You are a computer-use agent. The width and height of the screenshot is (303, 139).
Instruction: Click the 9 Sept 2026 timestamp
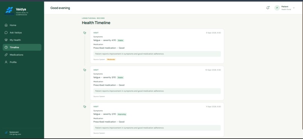coord(213,33)
